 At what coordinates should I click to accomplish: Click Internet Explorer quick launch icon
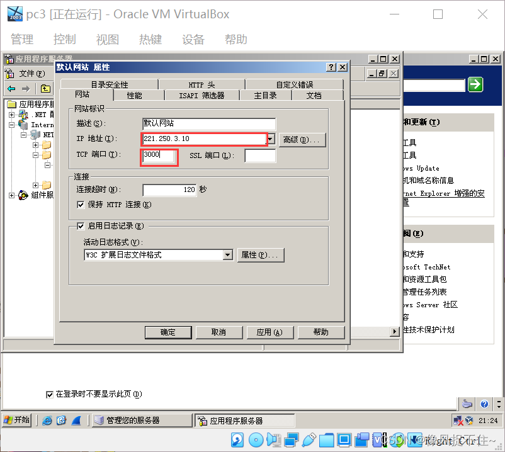(47, 420)
